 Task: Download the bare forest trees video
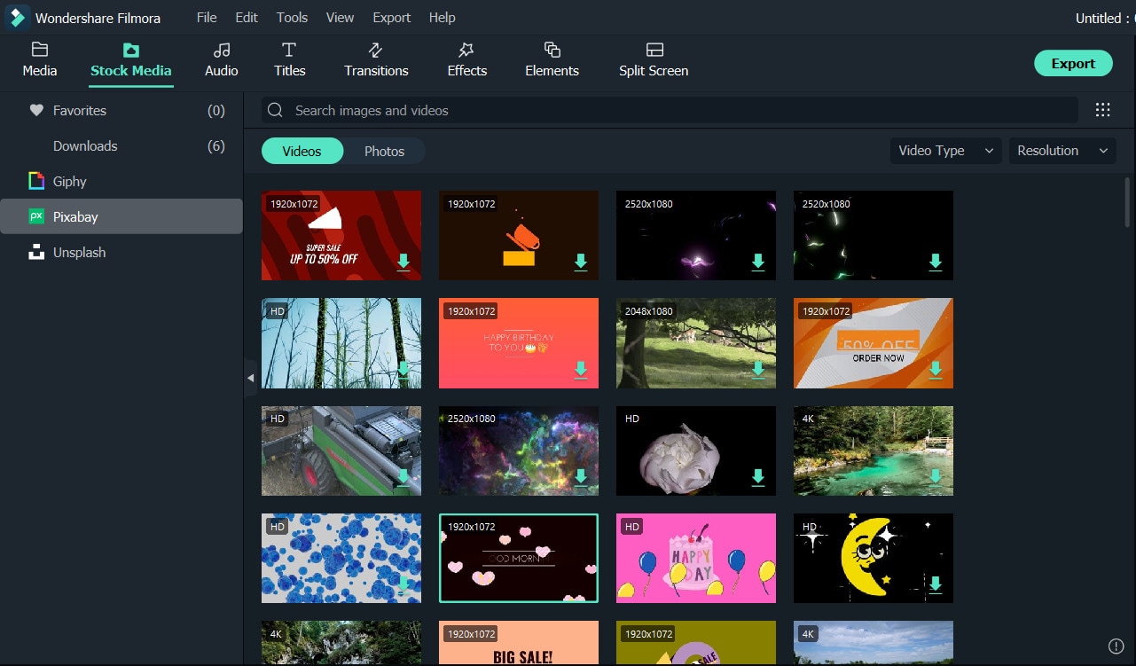point(403,370)
